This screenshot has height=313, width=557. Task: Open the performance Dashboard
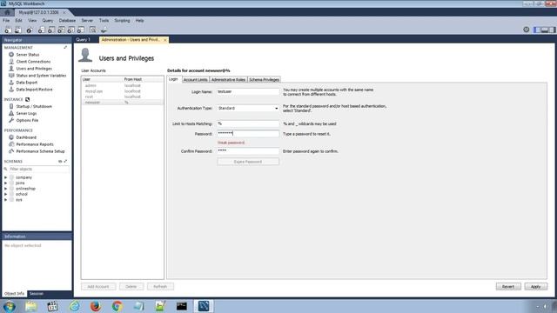tap(26, 137)
